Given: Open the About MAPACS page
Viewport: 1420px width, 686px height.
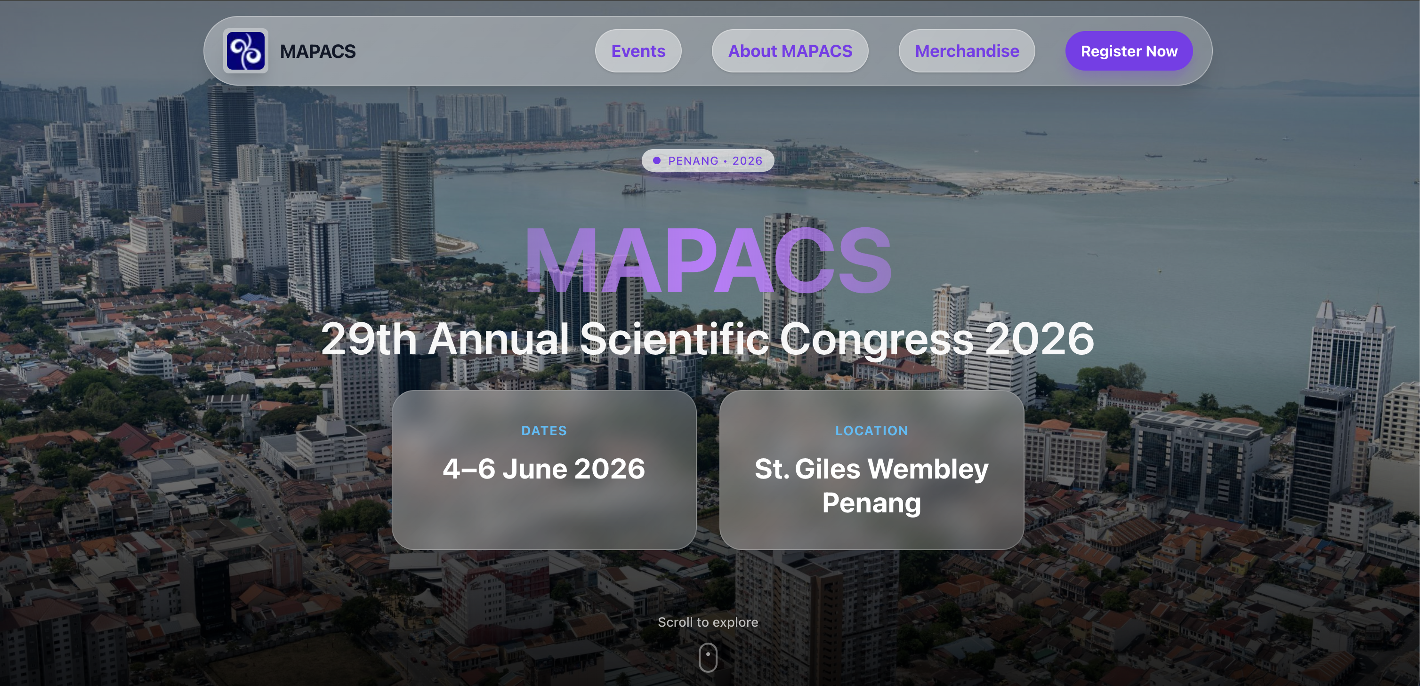Looking at the screenshot, I should [790, 51].
